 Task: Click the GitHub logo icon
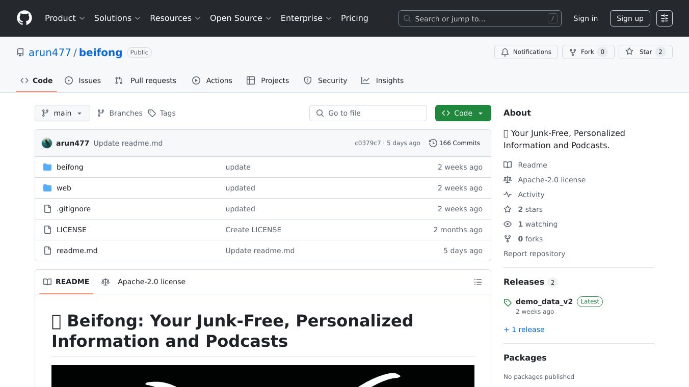[24, 18]
